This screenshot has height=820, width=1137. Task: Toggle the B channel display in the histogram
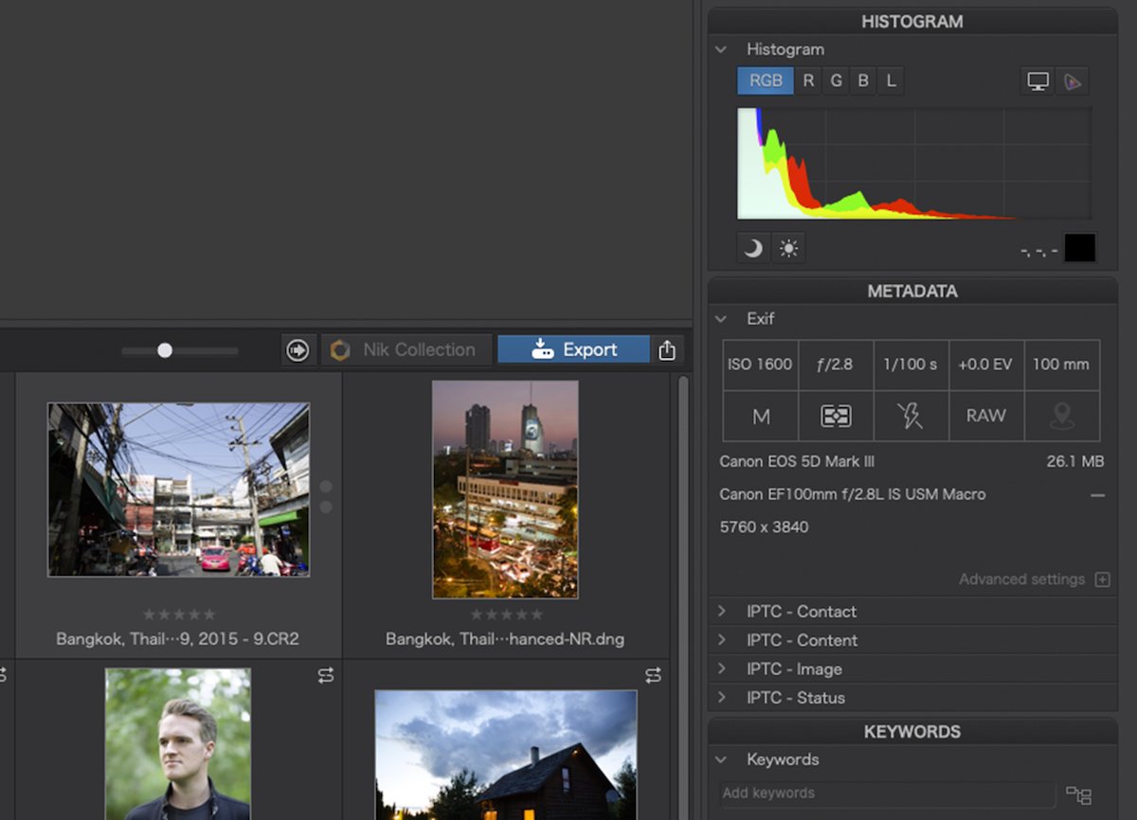tap(862, 80)
